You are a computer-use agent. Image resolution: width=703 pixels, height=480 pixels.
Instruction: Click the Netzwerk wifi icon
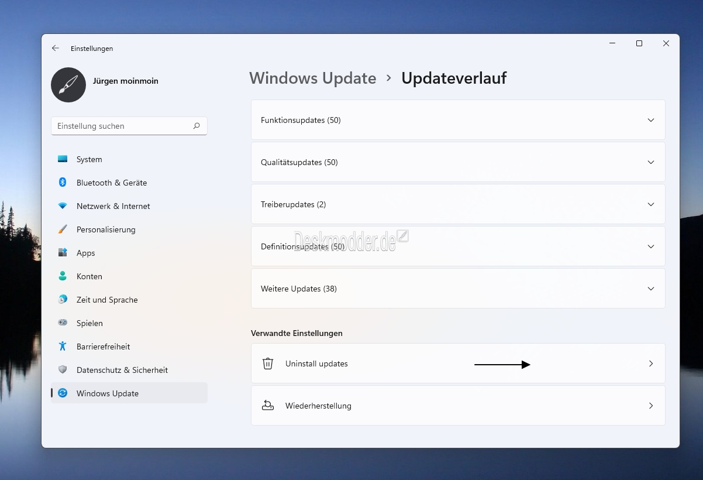click(x=63, y=206)
